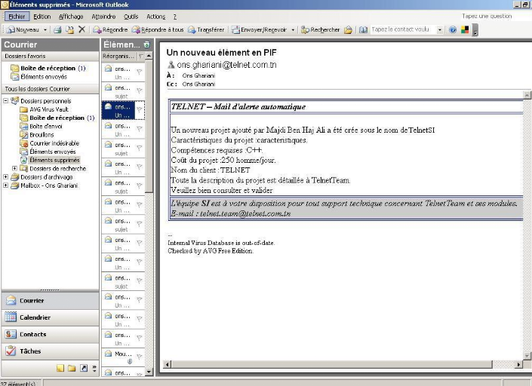Click the Tapez le contact voulu field
532x386 pixels.
pyautogui.click(x=404, y=29)
